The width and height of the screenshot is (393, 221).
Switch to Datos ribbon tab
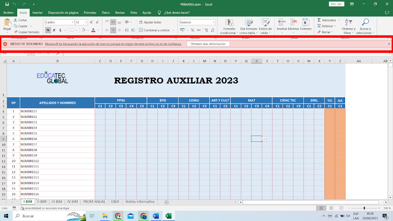pos(106,13)
